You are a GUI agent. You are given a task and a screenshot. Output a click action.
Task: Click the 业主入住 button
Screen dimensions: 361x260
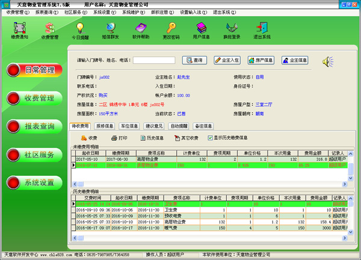227,60
